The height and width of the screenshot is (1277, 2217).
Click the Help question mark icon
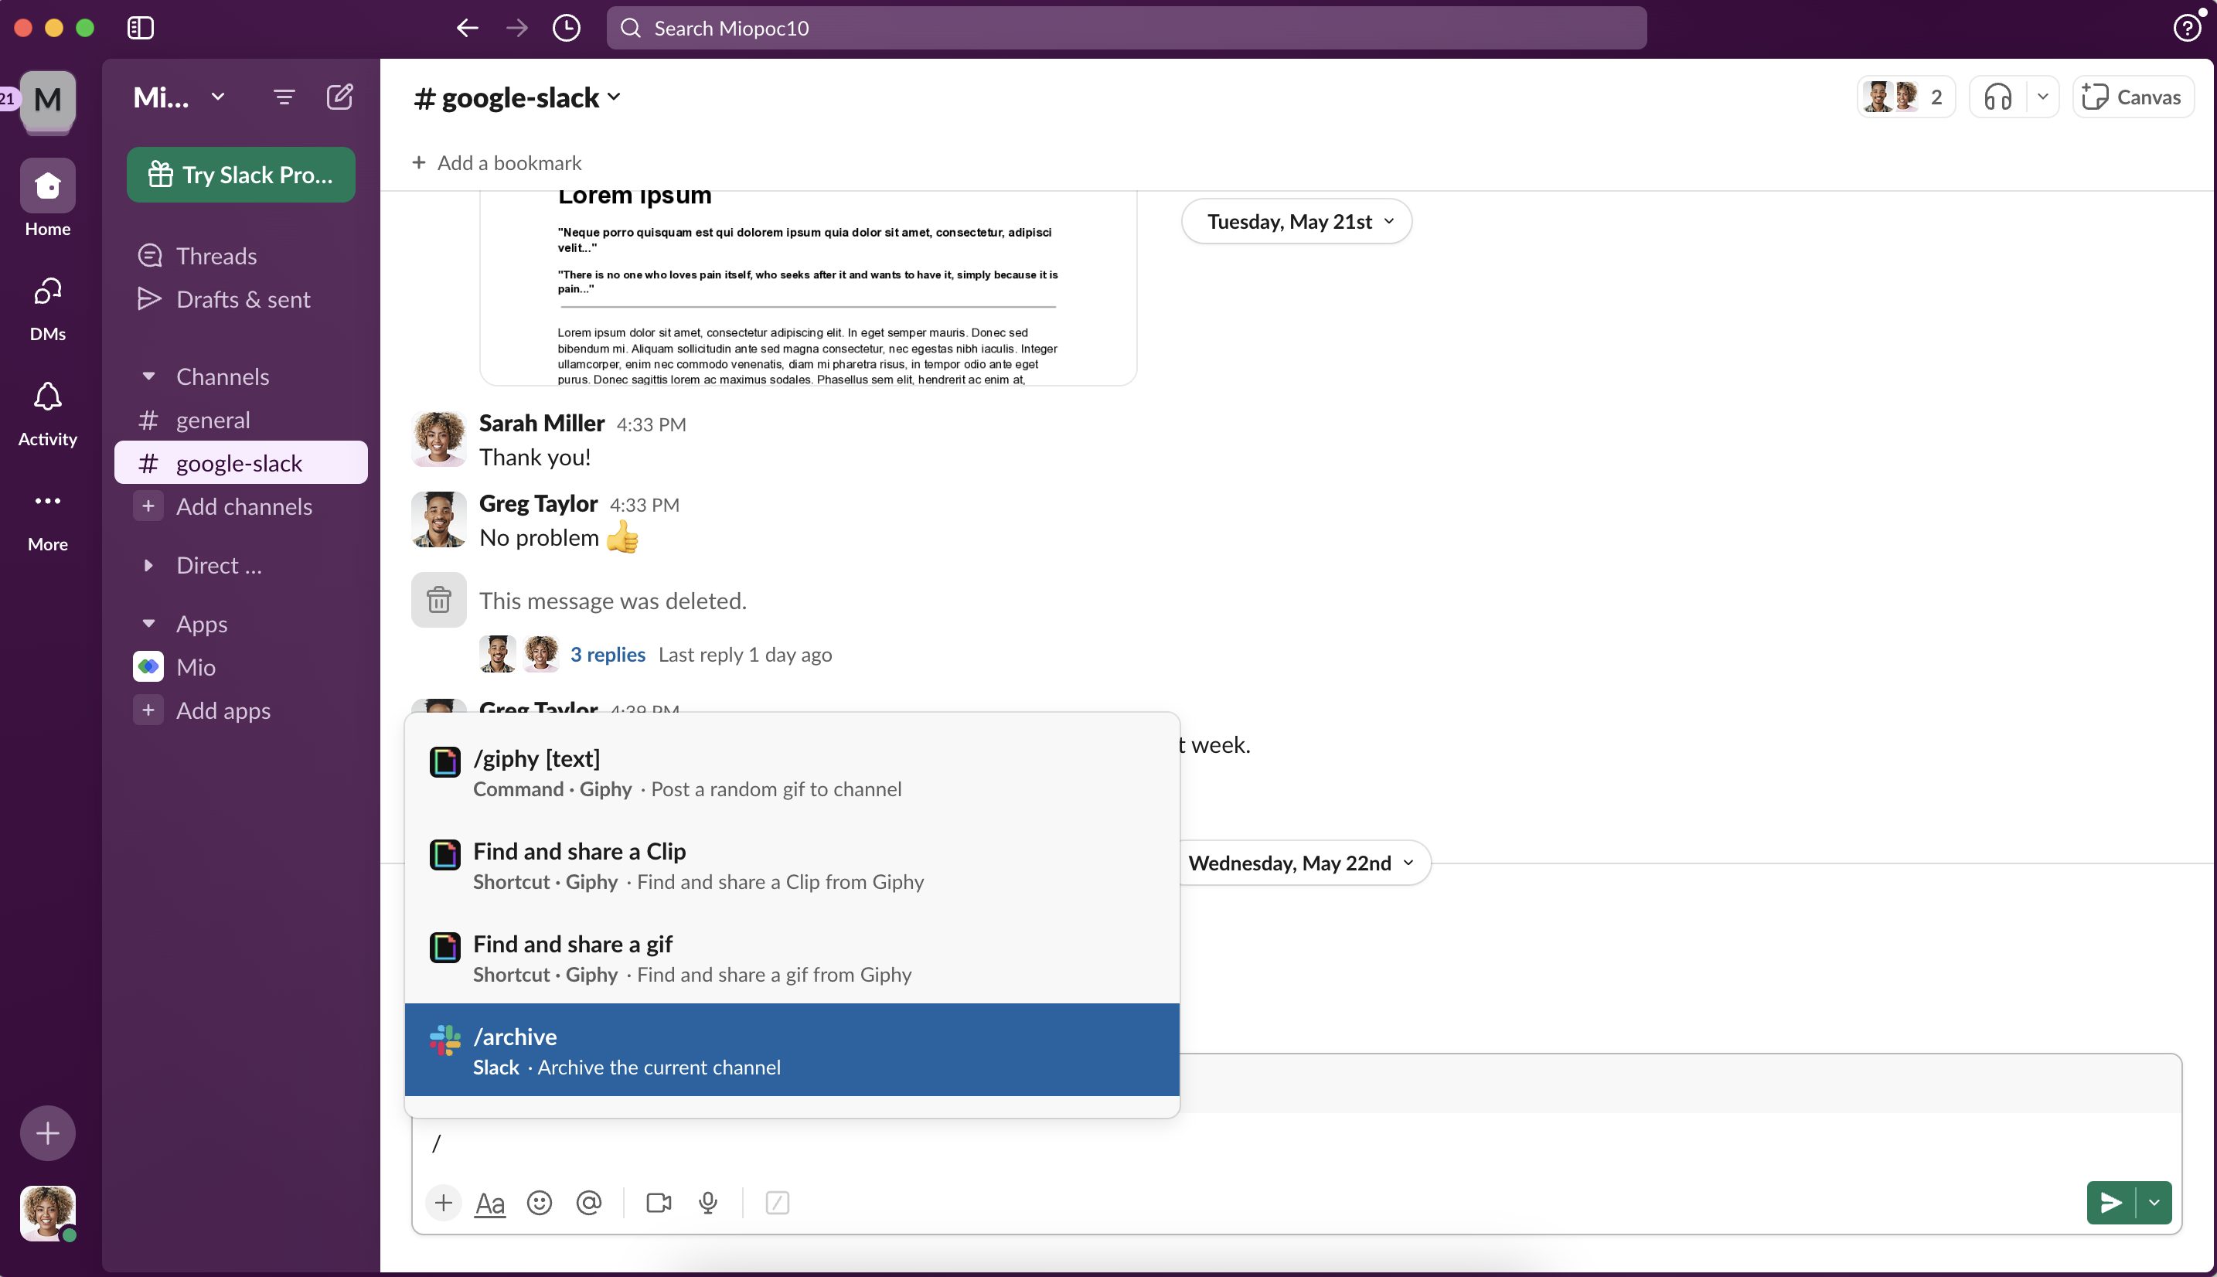click(x=2187, y=27)
